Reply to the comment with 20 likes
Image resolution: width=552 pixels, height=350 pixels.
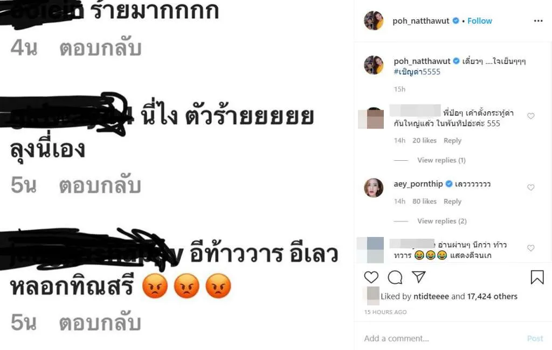tap(452, 140)
